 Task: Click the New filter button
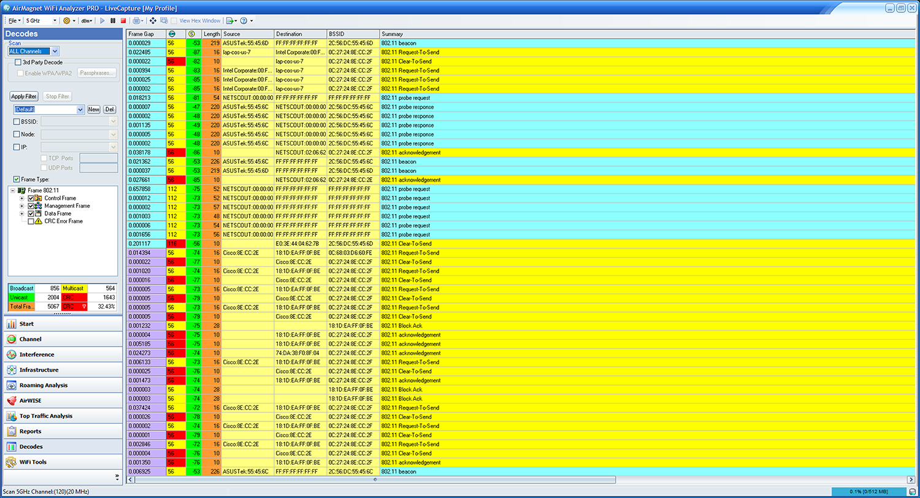[94, 109]
